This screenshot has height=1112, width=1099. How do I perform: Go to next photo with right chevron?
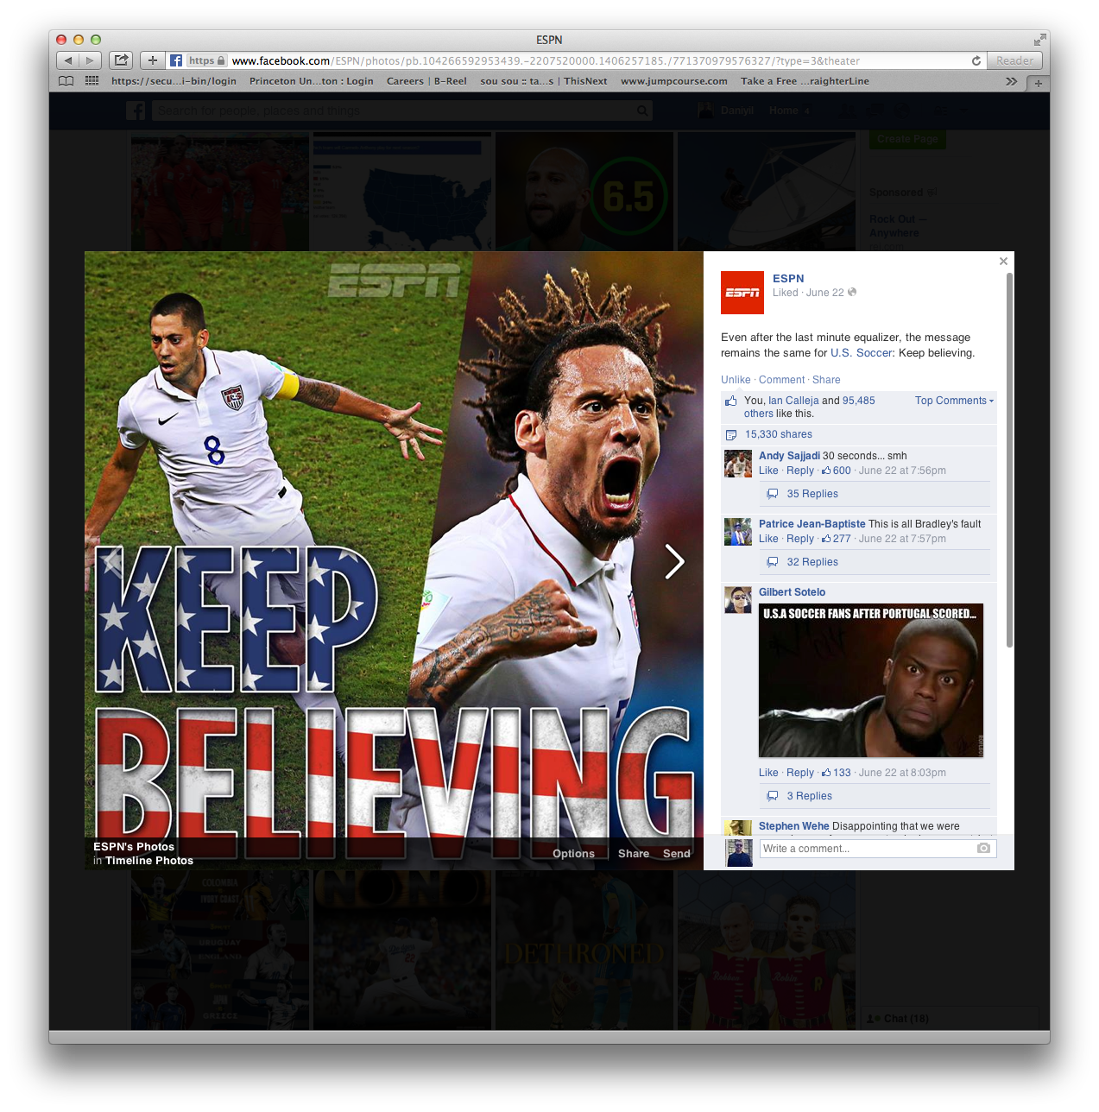pos(674,561)
